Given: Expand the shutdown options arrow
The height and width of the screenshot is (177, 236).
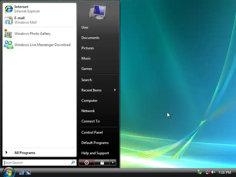Looking at the screenshot, I should click(113, 163).
